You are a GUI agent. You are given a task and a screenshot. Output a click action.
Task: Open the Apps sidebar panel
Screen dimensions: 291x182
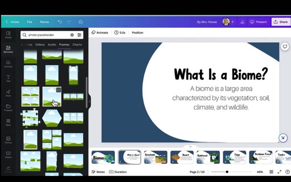click(8, 122)
